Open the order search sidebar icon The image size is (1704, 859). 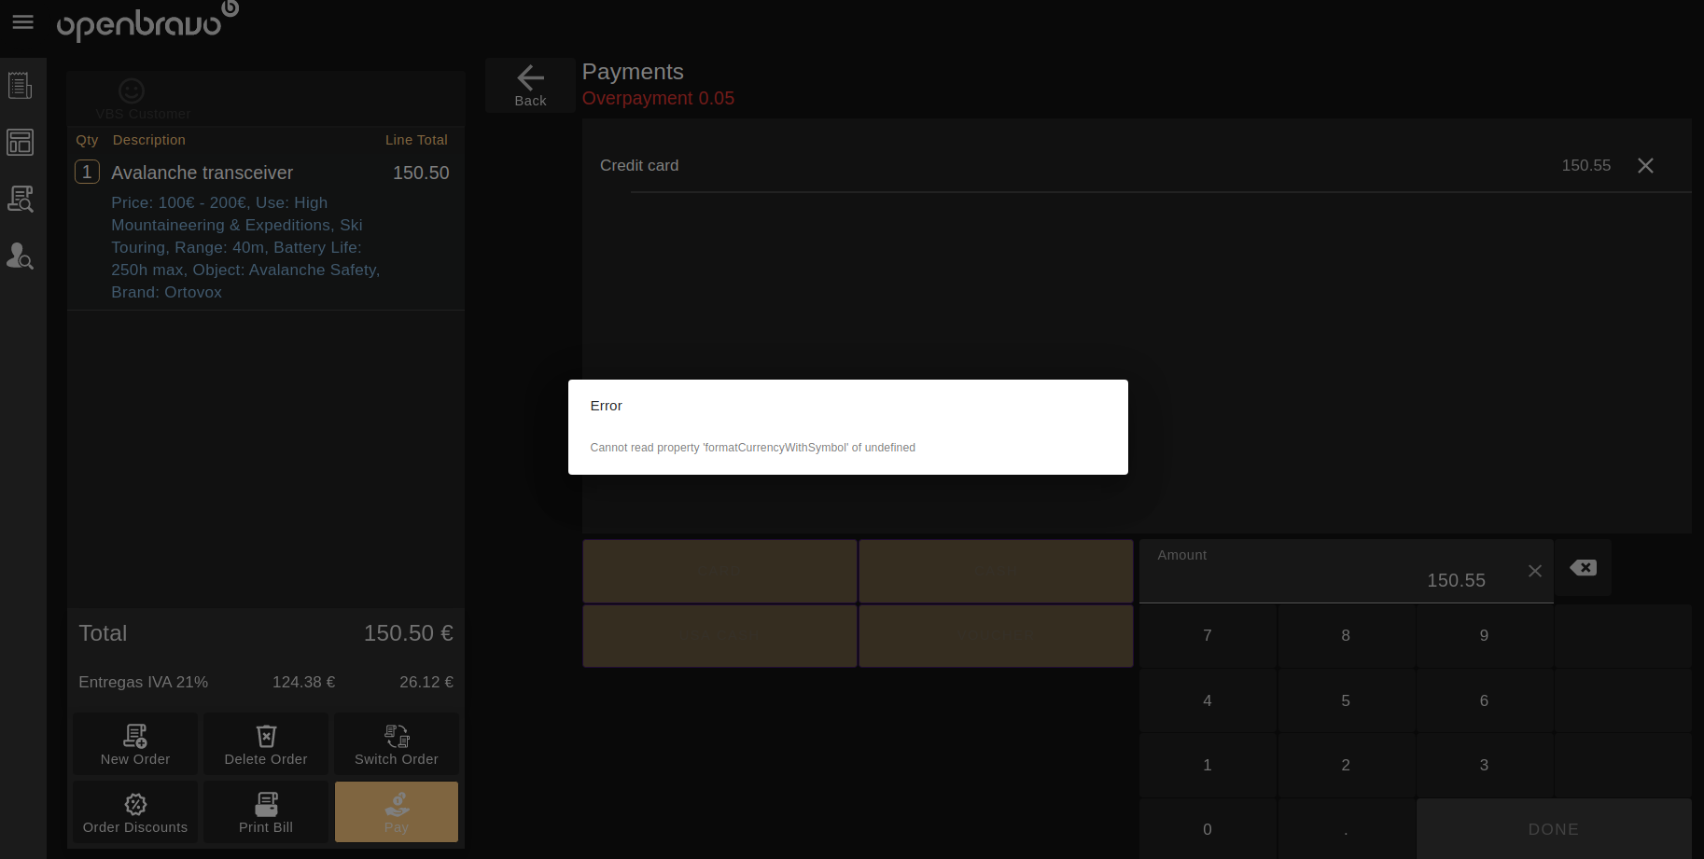pyautogui.click(x=21, y=199)
